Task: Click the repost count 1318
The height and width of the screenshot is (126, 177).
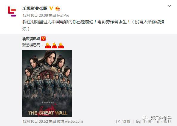Action: coord(126,122)
